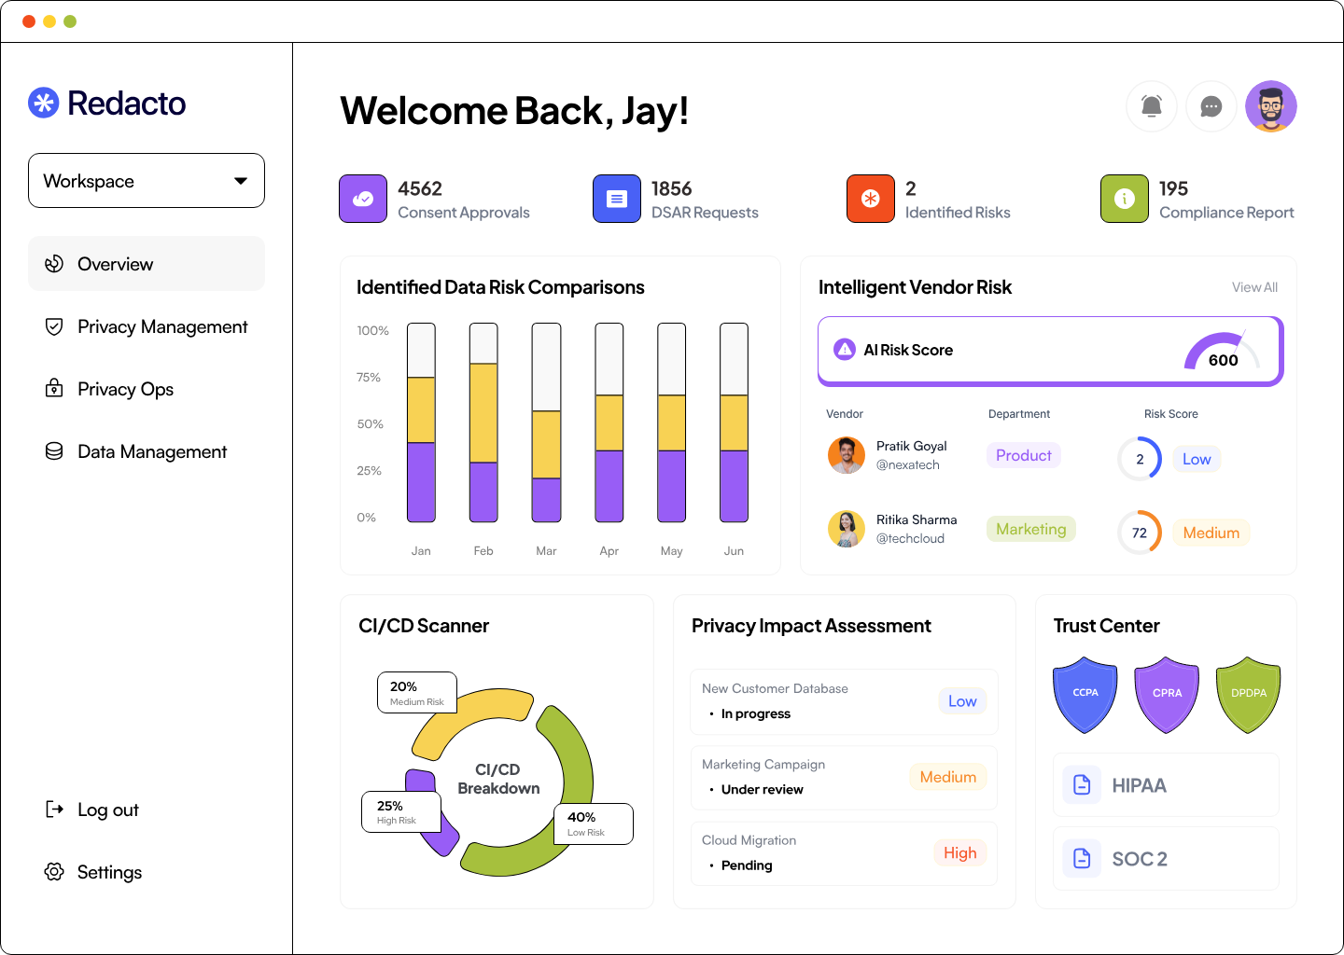Click risk score circle showing 72
Screen dimensions: 1344x955
pyautogui.click(x=1140, y=533)
